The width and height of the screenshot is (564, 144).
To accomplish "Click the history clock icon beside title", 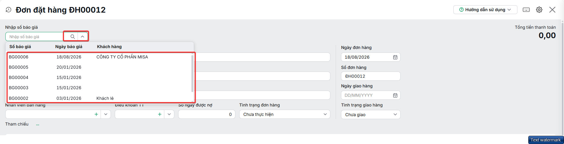I will [x=9, y=10].
